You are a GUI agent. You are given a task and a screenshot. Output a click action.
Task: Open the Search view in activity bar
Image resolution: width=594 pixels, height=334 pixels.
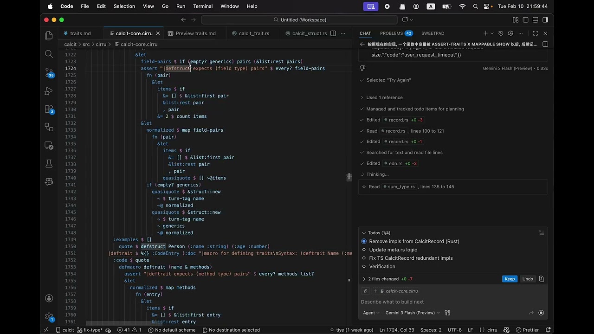pos(49,54)
